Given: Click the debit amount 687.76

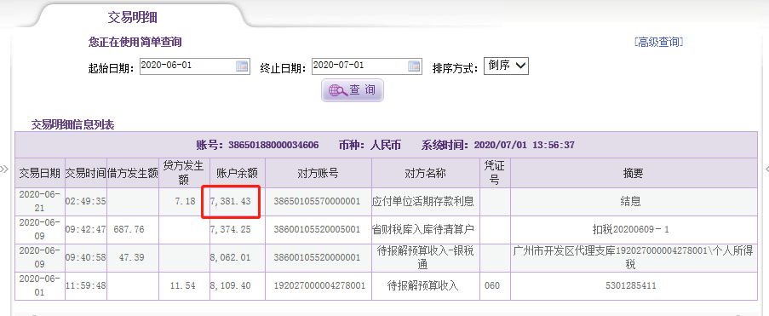Looking at the screenshot, I should (129, 230).
